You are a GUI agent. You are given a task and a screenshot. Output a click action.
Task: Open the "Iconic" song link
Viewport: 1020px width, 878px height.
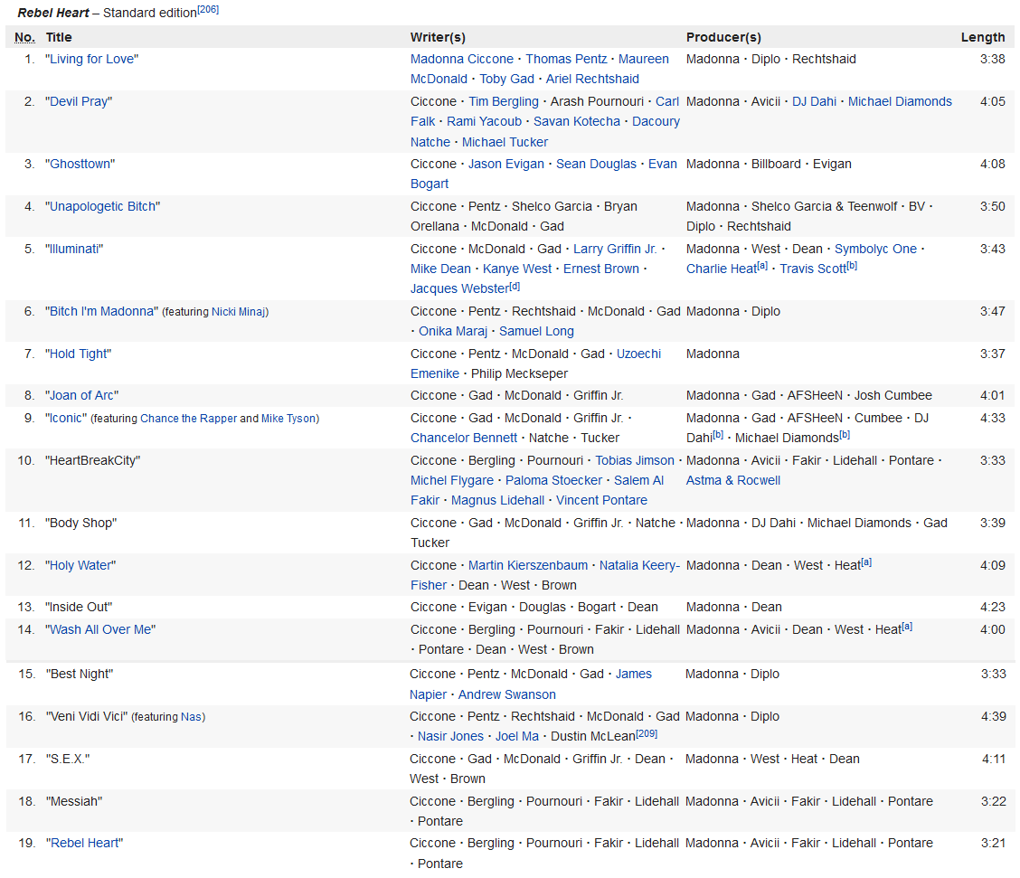66,418
